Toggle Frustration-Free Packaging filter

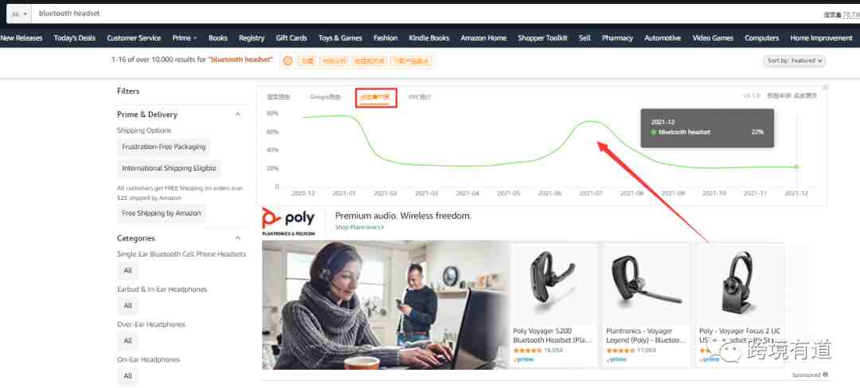(163, 147)
